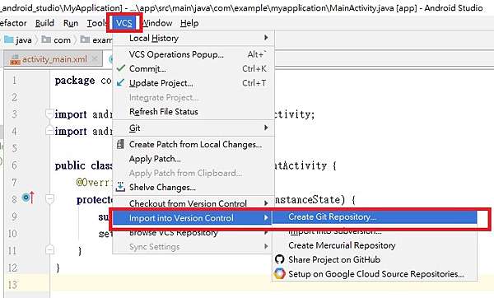The height and width of the screenshot is (298, 494).
Task: Select Share Project on GitHub
Action: (x=375, y=259)
